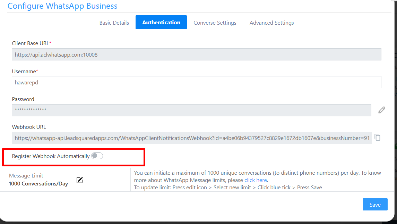The height and width of the screenshot is (224, 397).
Task: Click the "Configure WhatsApp Business" dialog title
Action: pyautogui.click(x=62, y=6)
